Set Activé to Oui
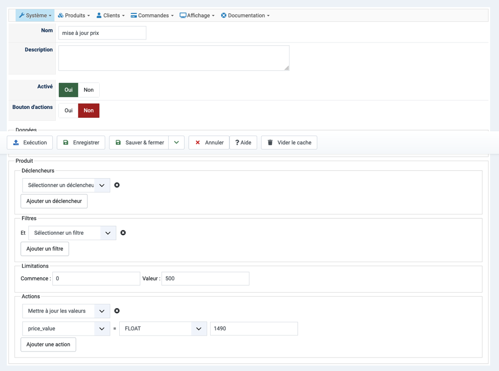This screenshot has width=499, height=371. tap(68, 90)
